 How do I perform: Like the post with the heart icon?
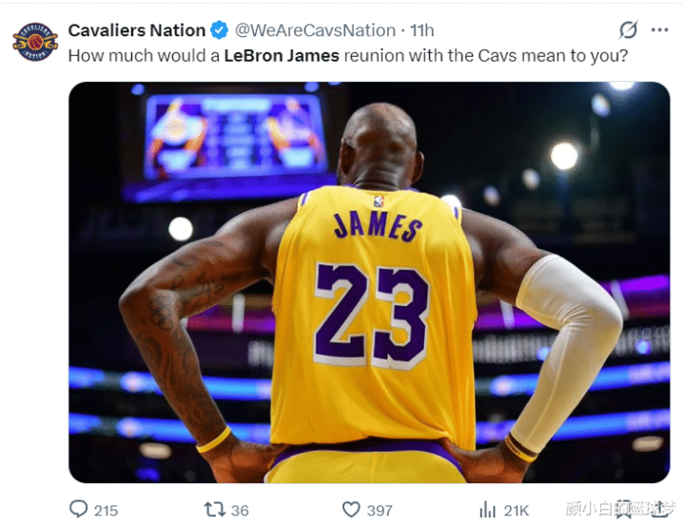click(351, 510)
